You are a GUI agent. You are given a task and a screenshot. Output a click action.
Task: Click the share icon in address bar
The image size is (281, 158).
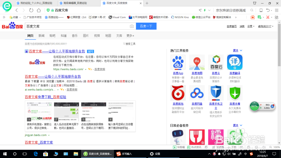[x=200, y=10]
